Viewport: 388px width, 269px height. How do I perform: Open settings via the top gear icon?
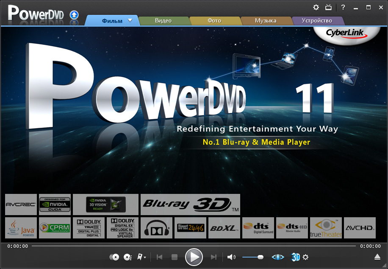click(316, 7)
